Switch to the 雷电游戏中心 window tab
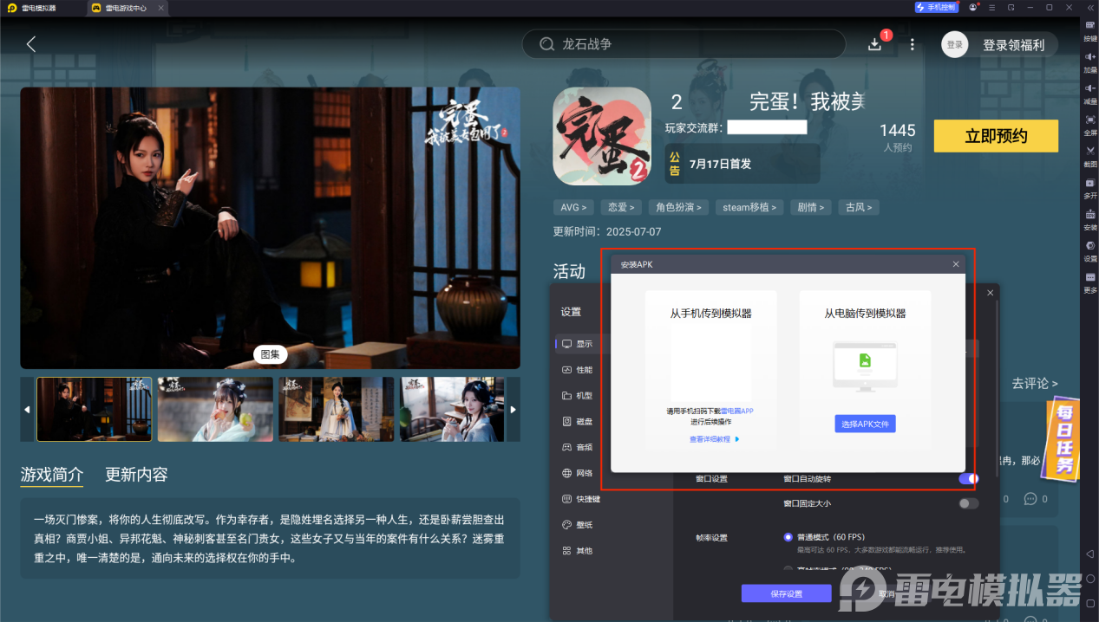 (x=126, y=8)
